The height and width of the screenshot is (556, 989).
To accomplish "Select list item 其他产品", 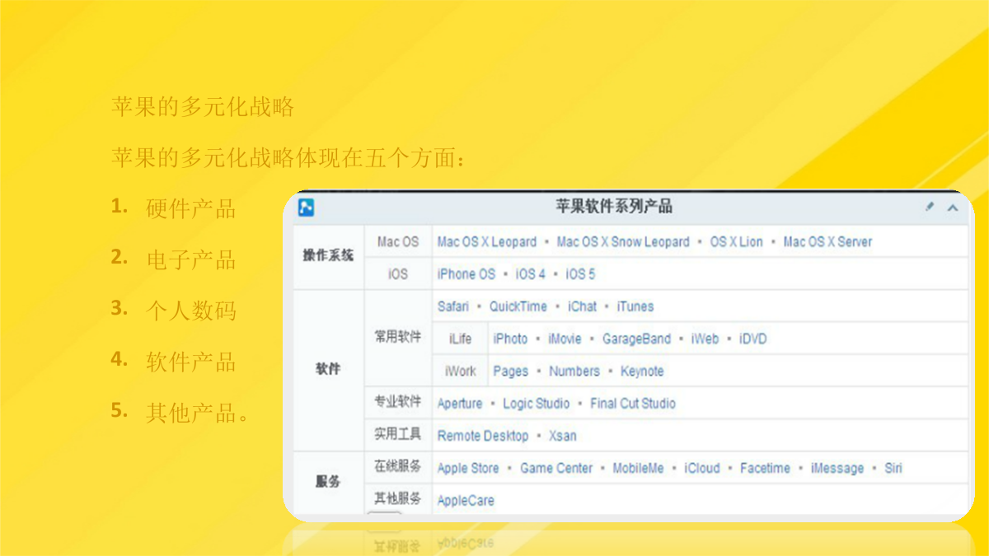I will tap(198, 413).
